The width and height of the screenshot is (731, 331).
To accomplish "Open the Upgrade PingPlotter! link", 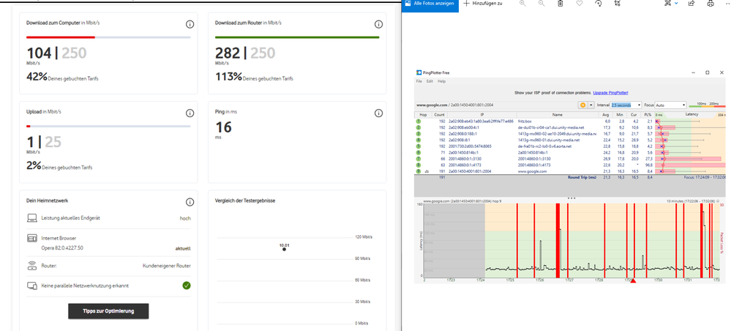I will 611,93.
